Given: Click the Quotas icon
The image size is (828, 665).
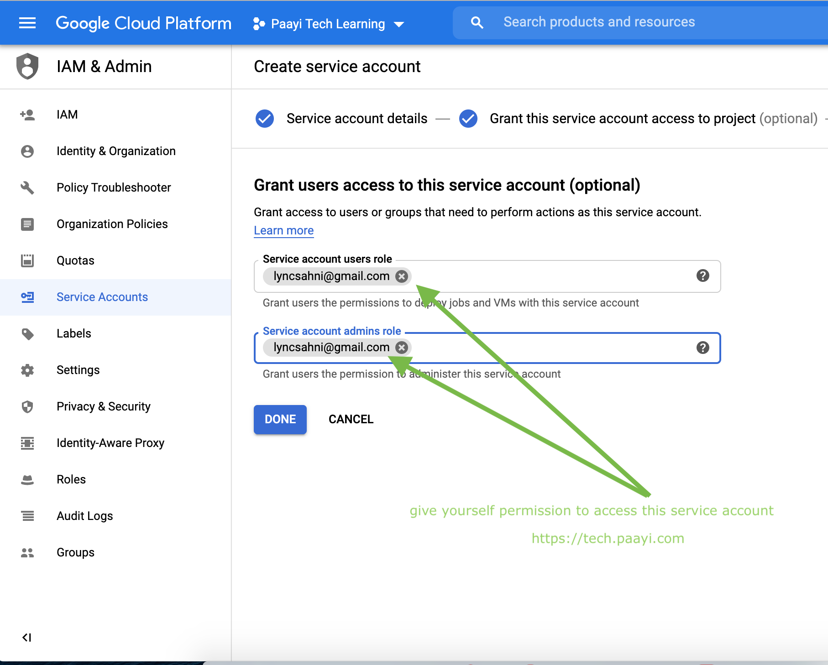Looking at the screenshot, I should (27, 260).
